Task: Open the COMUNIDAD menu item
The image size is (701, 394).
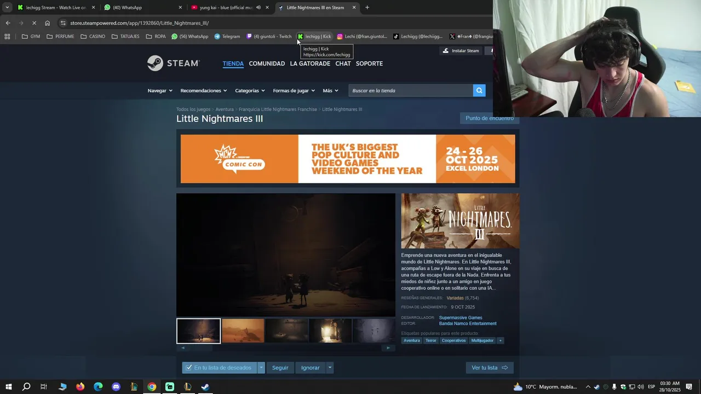Action: 267,63
